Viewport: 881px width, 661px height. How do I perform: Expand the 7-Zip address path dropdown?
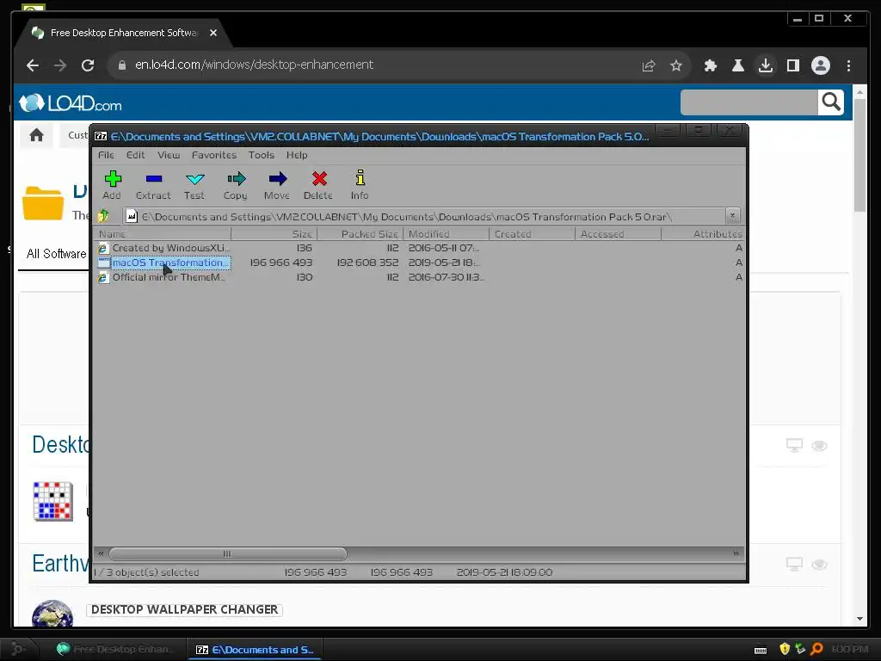tap(732, 216)
